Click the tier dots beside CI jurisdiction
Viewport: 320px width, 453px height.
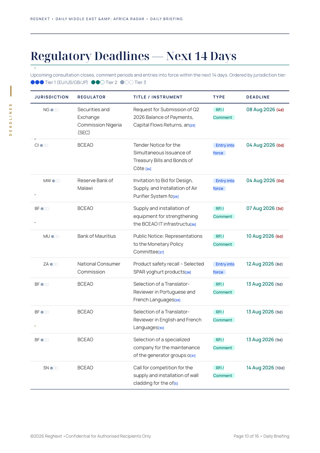click(44, 146)
